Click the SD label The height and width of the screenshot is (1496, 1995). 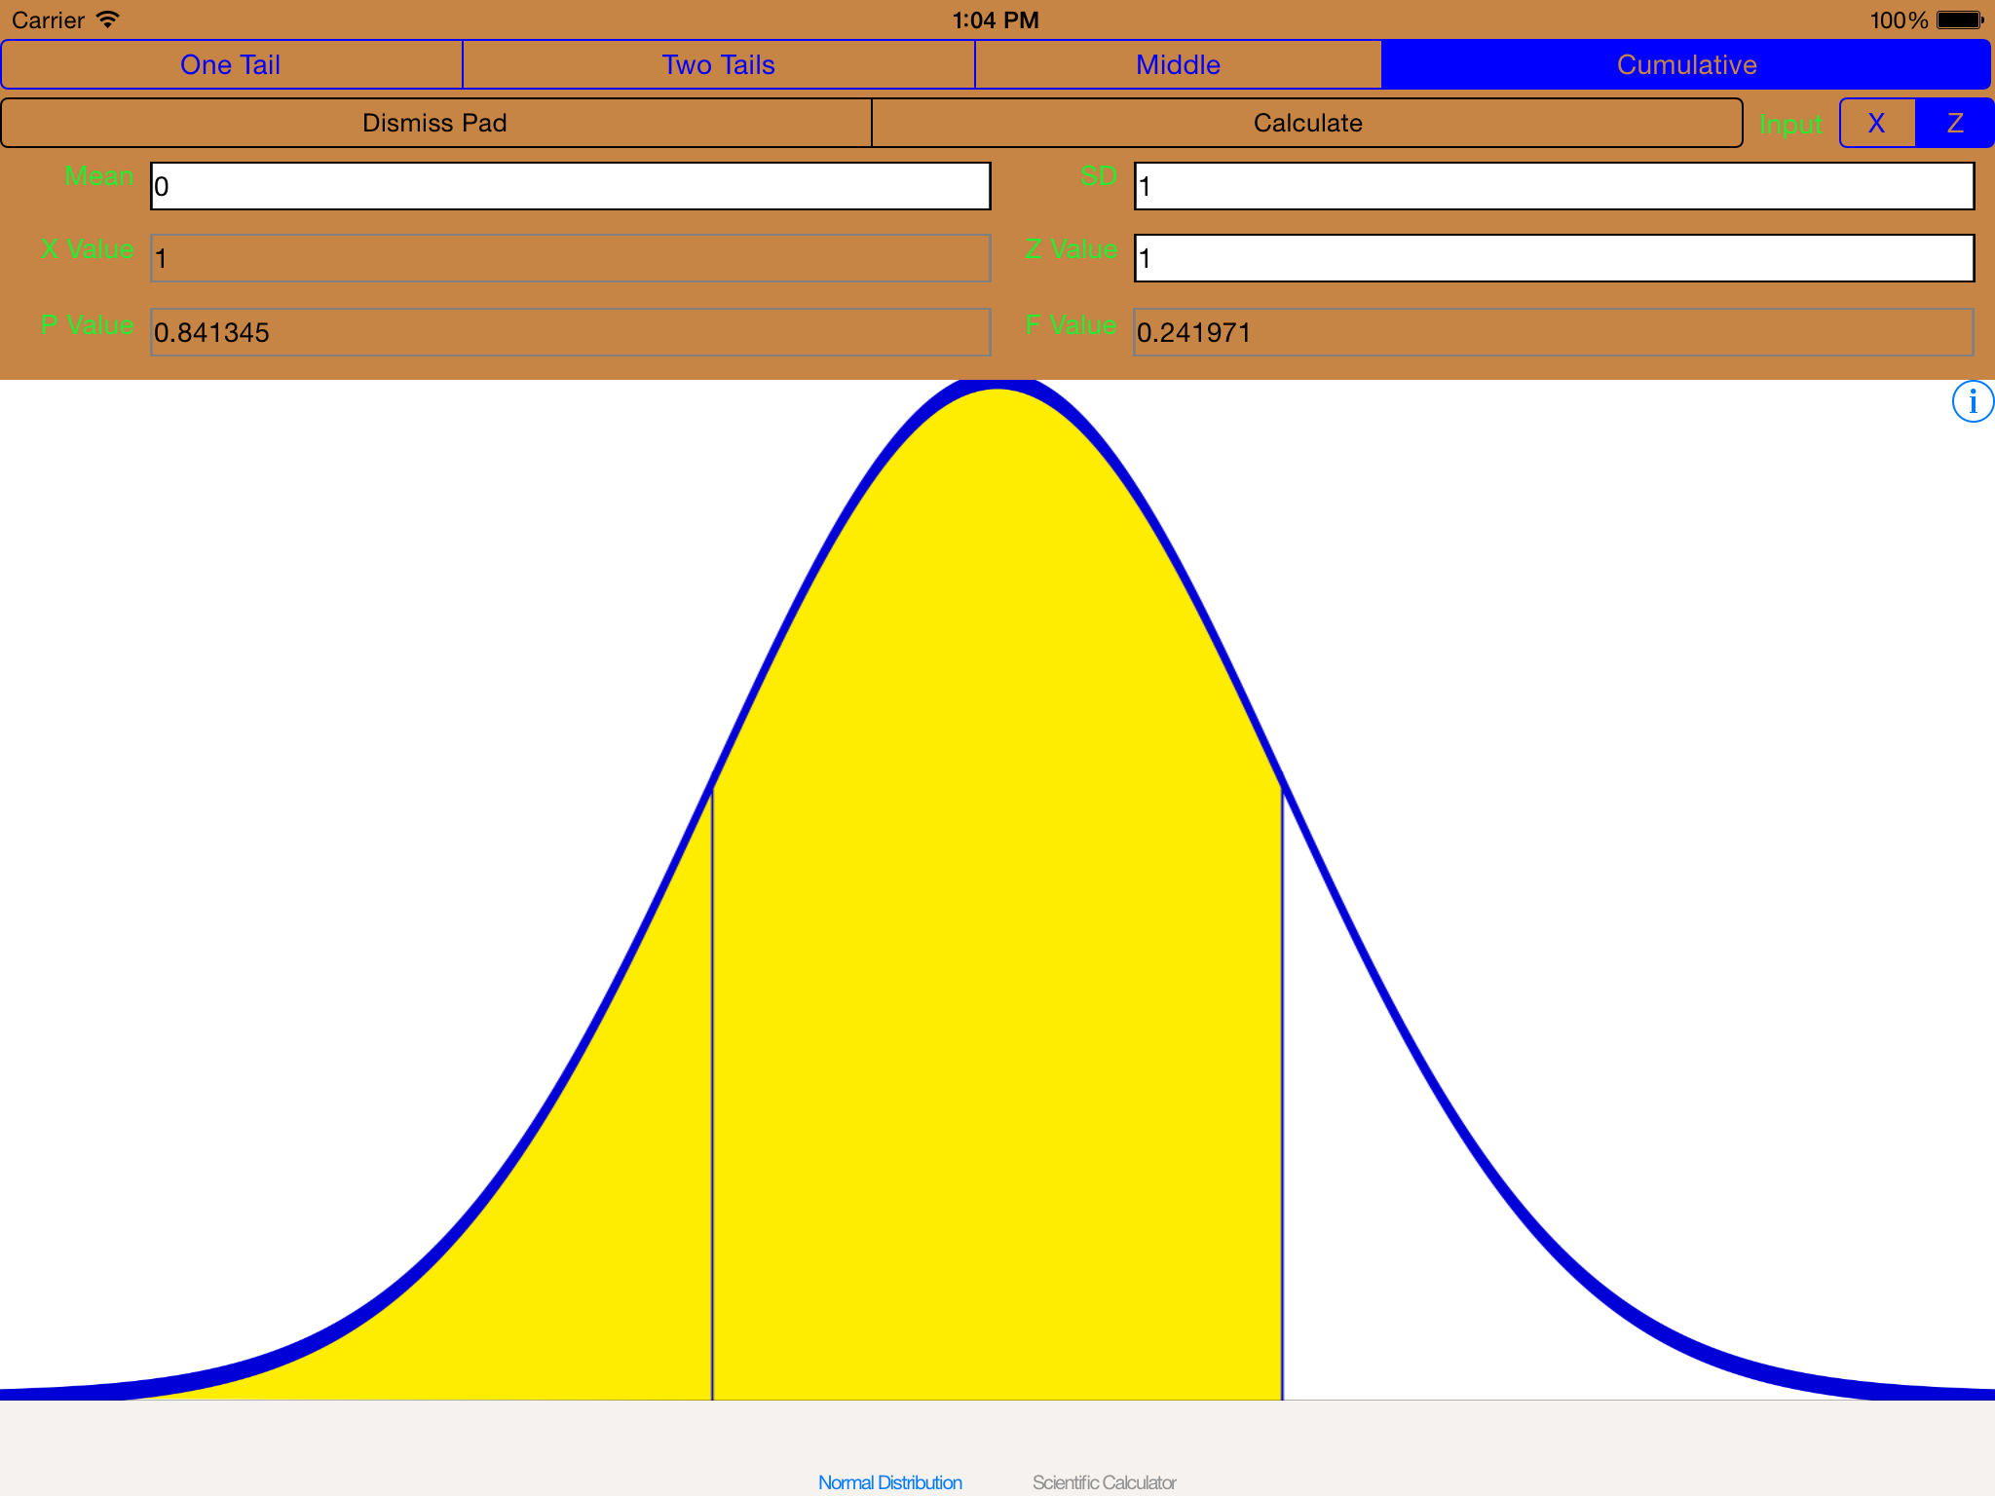(x=1098, y=176)
